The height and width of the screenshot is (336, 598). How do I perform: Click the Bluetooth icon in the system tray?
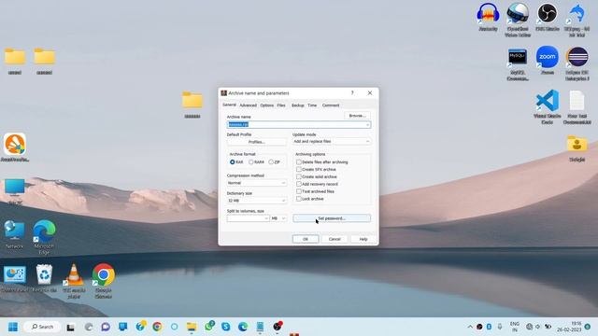click(489, 327)
